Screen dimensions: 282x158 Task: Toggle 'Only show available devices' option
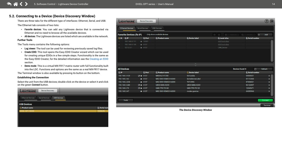(x=145, y=34)
